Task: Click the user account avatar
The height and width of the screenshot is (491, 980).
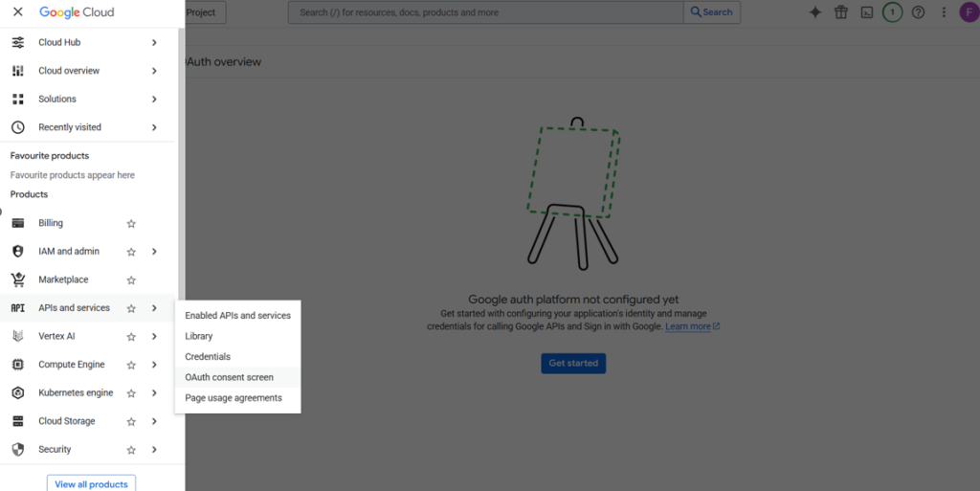Action: pyautogui.click(x=969, y=12)
